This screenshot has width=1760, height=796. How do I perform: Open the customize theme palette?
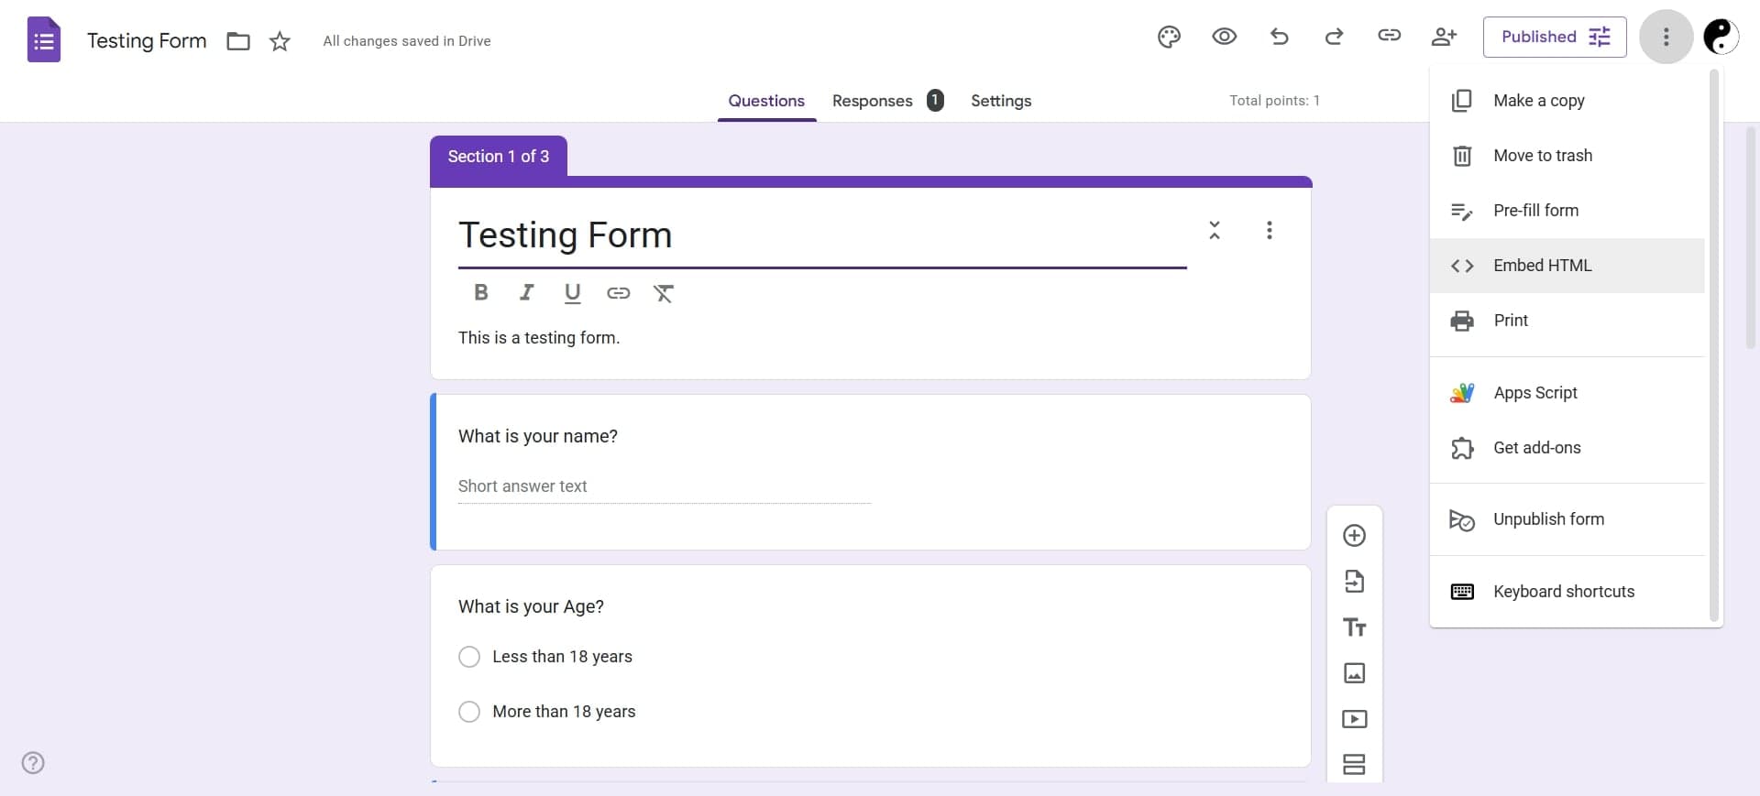[1169, 37]
